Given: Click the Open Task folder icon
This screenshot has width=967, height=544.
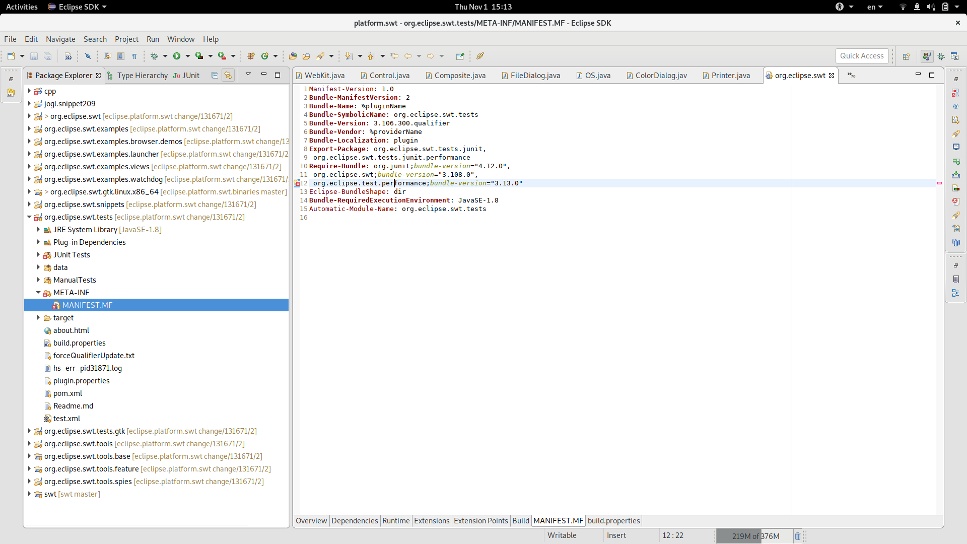Looking at the screenshot, I should tap(306, 56).
